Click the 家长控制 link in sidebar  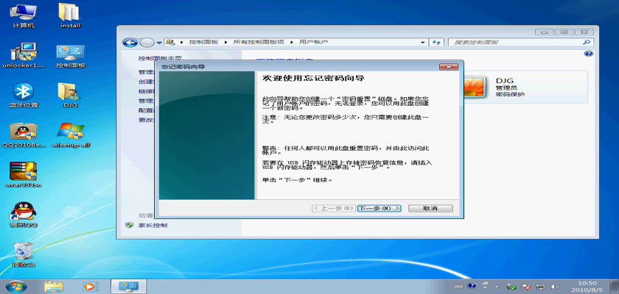pos(153,225)
